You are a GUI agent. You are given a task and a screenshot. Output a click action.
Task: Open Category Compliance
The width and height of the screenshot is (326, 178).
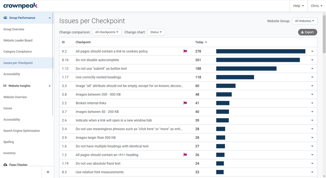click(17, 52)
